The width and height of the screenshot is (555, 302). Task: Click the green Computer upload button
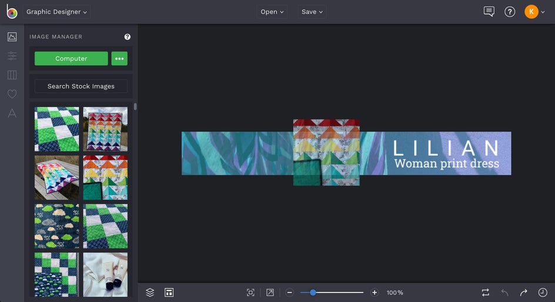71,58
